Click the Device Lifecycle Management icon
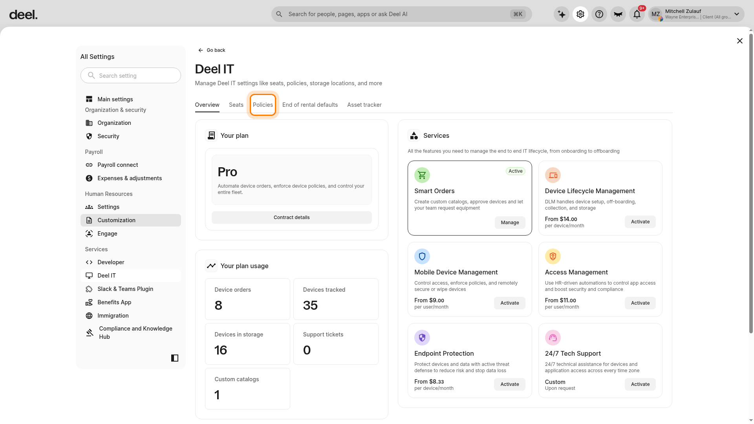Screen dimensions: 754x424 coord(553,175)
